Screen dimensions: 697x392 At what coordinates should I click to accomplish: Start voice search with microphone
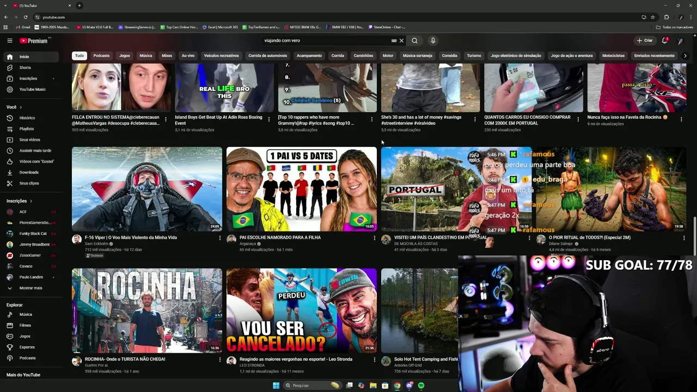click(433, 40)
